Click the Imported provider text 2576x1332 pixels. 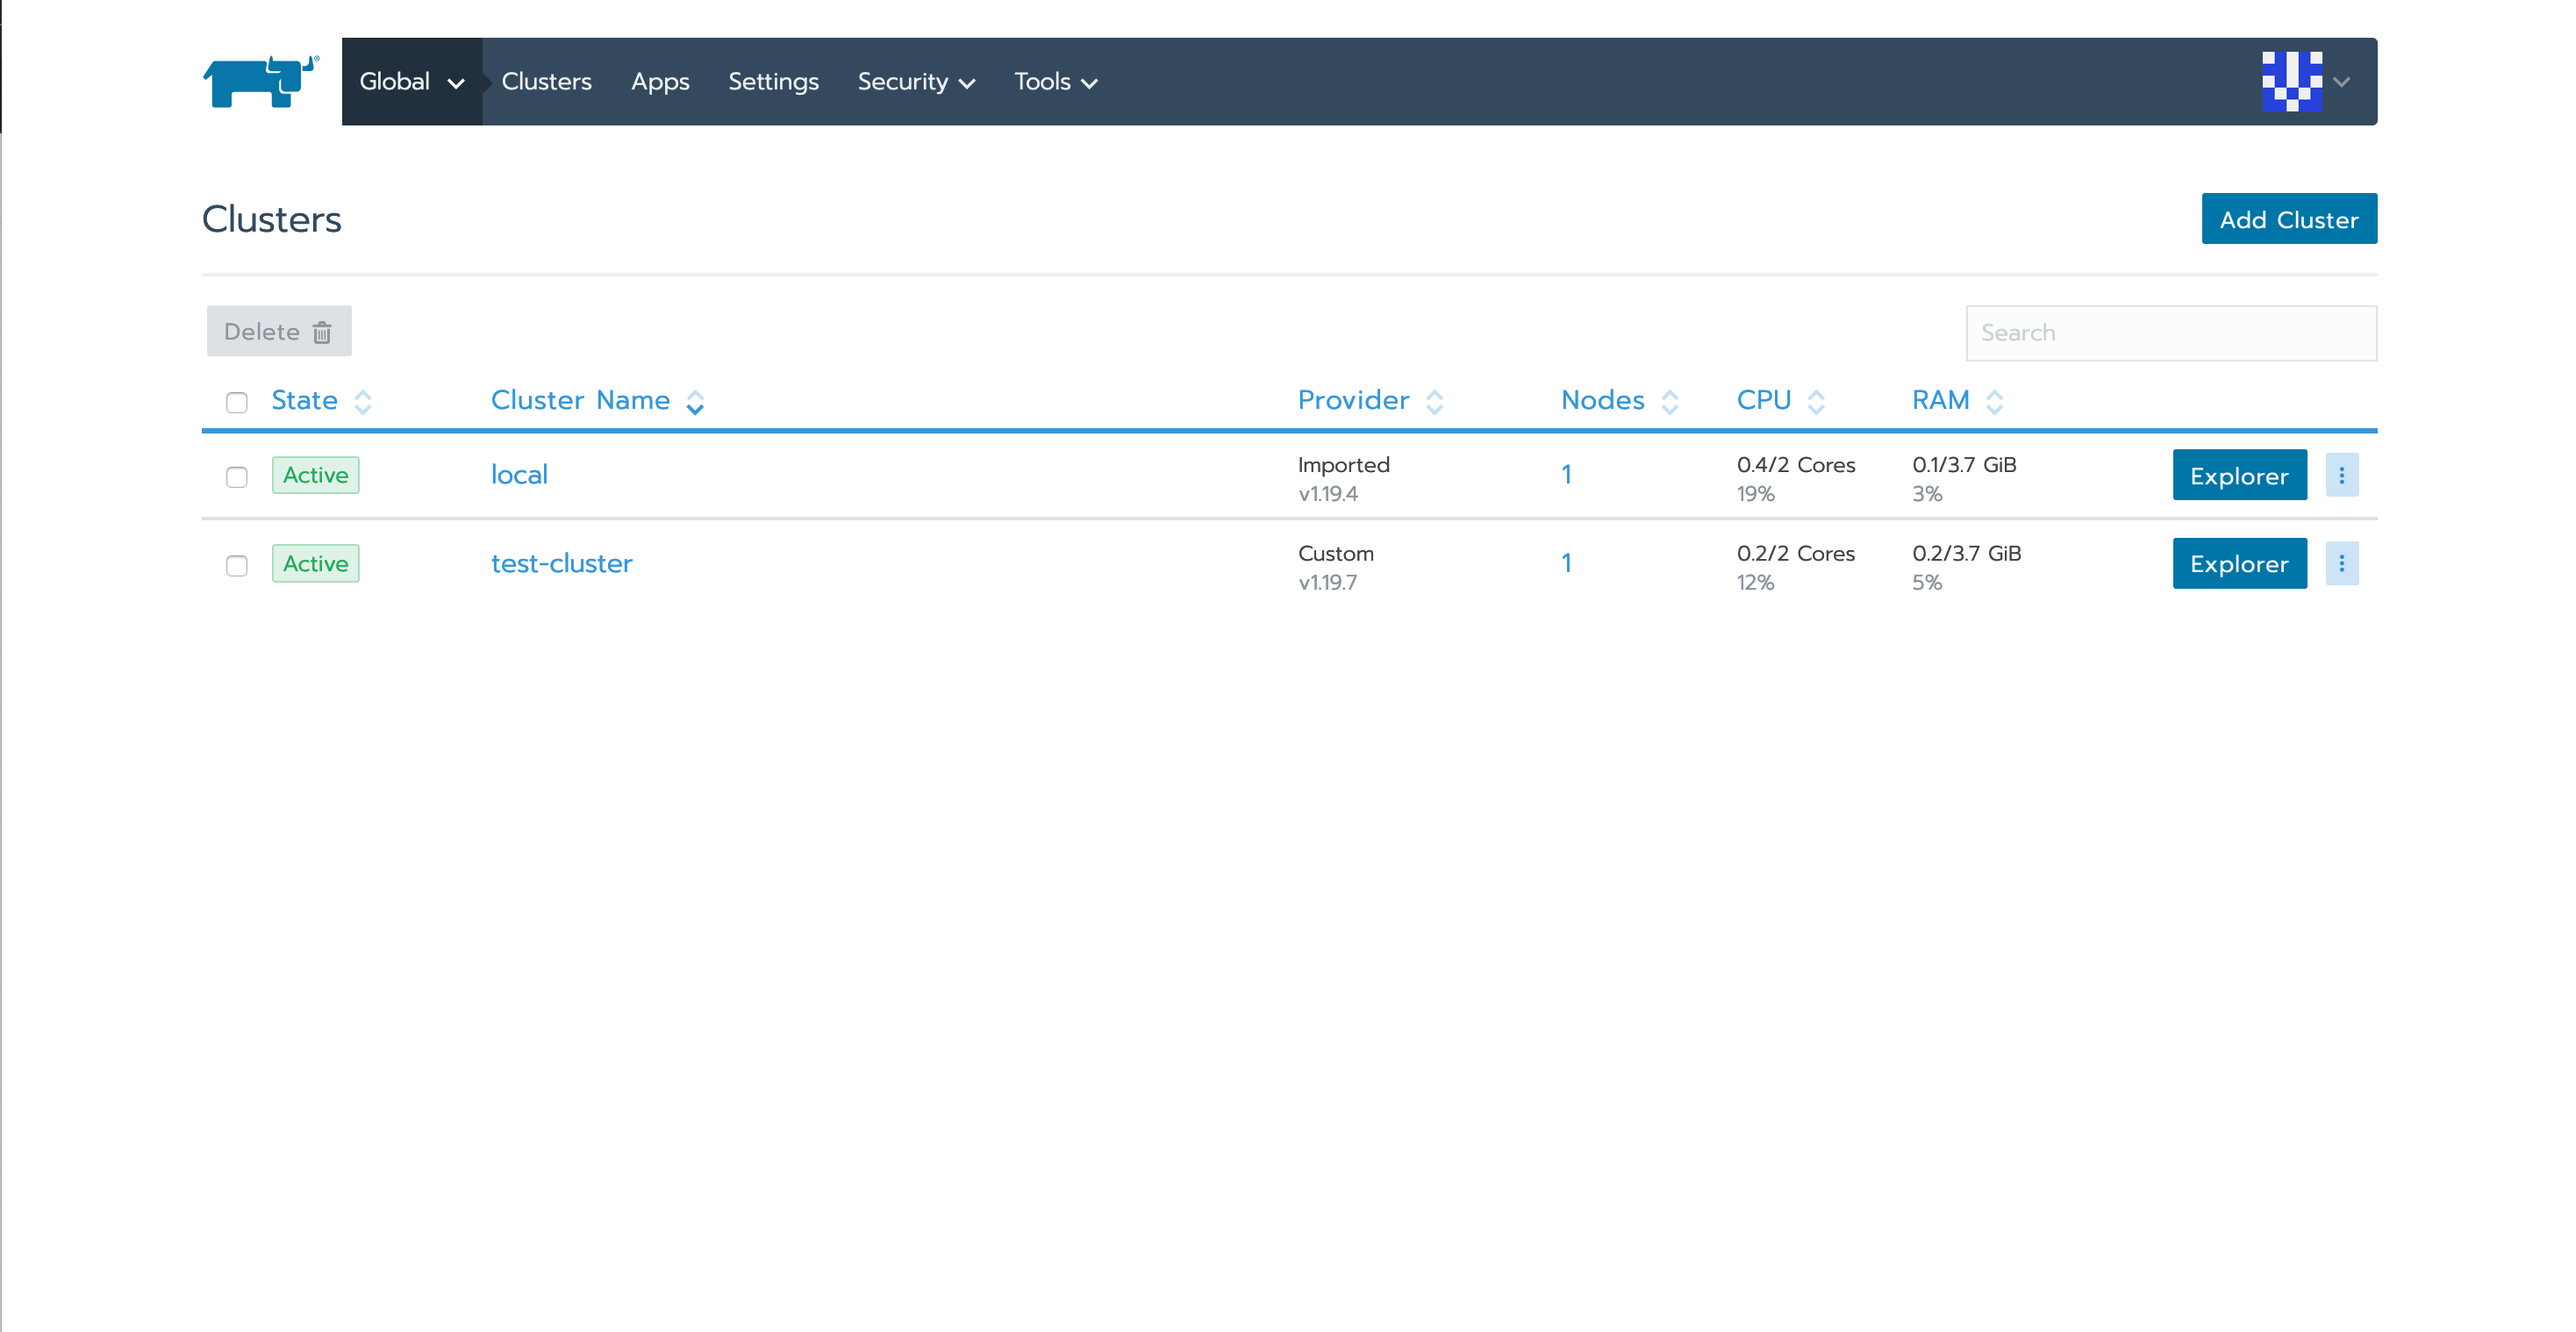tap(1343, 465)
